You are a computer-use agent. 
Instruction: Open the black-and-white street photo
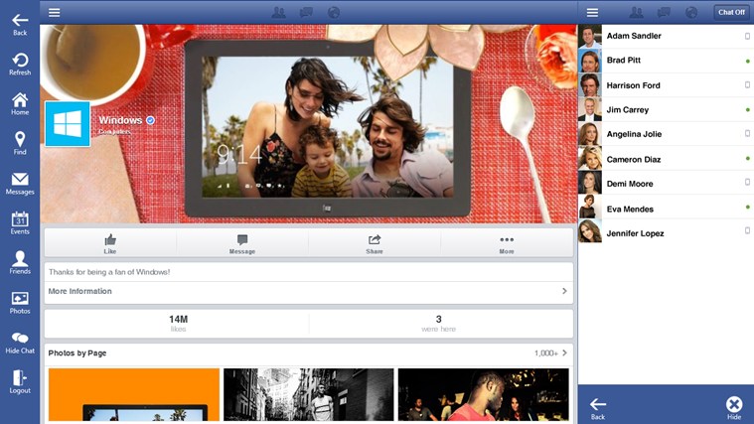point(309,395)
